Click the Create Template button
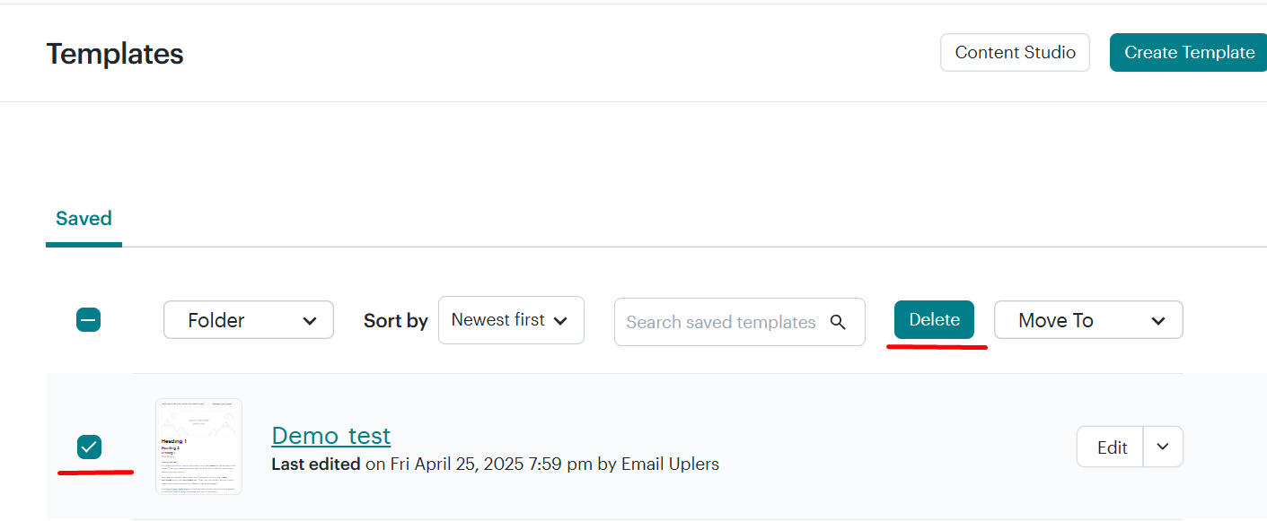Image resolution: width=1267 pixels, height=521 pixels. pyautogui.click(x=1189, y=53)
